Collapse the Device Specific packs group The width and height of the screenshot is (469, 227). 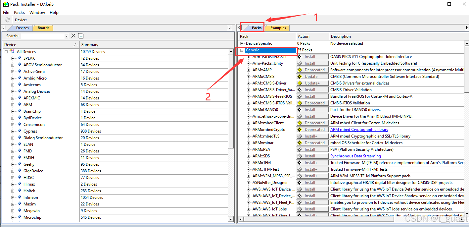[x=242, y=43]
